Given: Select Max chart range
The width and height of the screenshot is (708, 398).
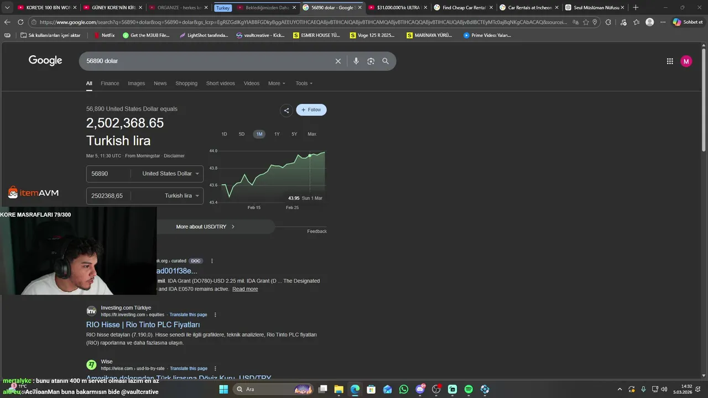Looking at the screenshot, I should pos(312,134).
